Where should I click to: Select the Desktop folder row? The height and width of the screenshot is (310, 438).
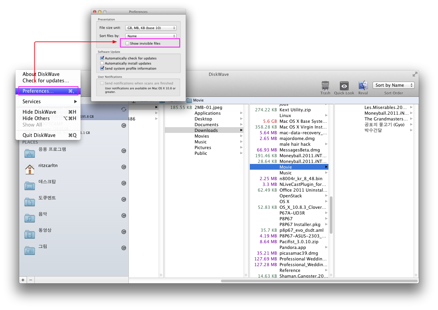tap(204, 119)
